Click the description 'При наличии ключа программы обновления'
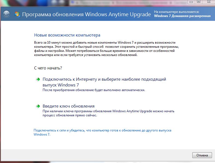Screen dimensions: 215x163 [108, 113]
